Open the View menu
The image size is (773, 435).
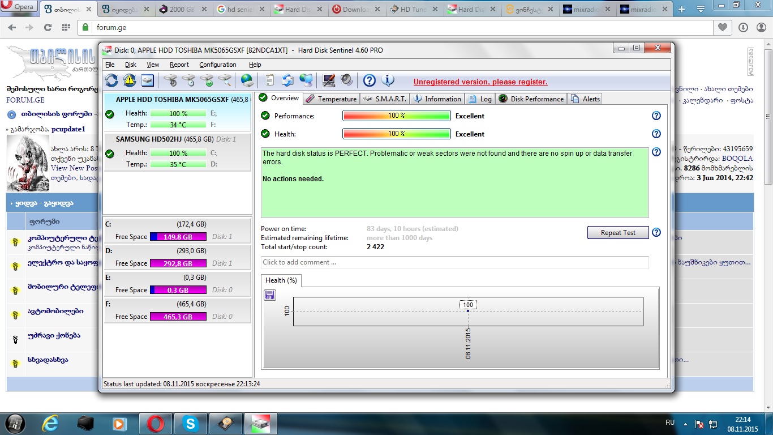[153, 65]
